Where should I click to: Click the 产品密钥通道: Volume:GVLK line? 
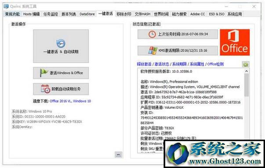tap(162, 107)
